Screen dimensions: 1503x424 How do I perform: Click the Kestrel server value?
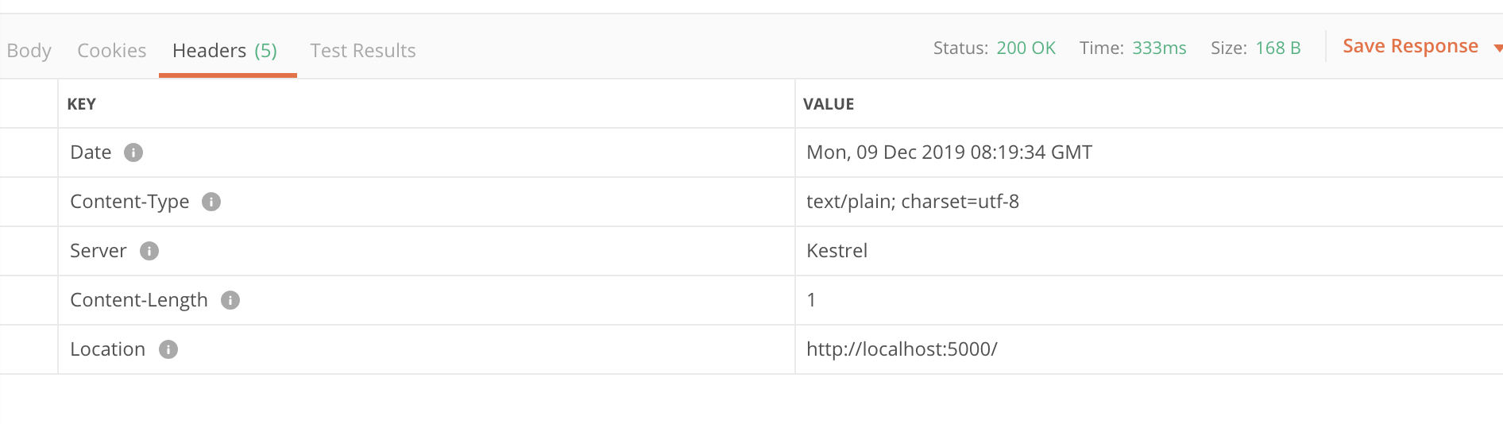coord(837,251)
